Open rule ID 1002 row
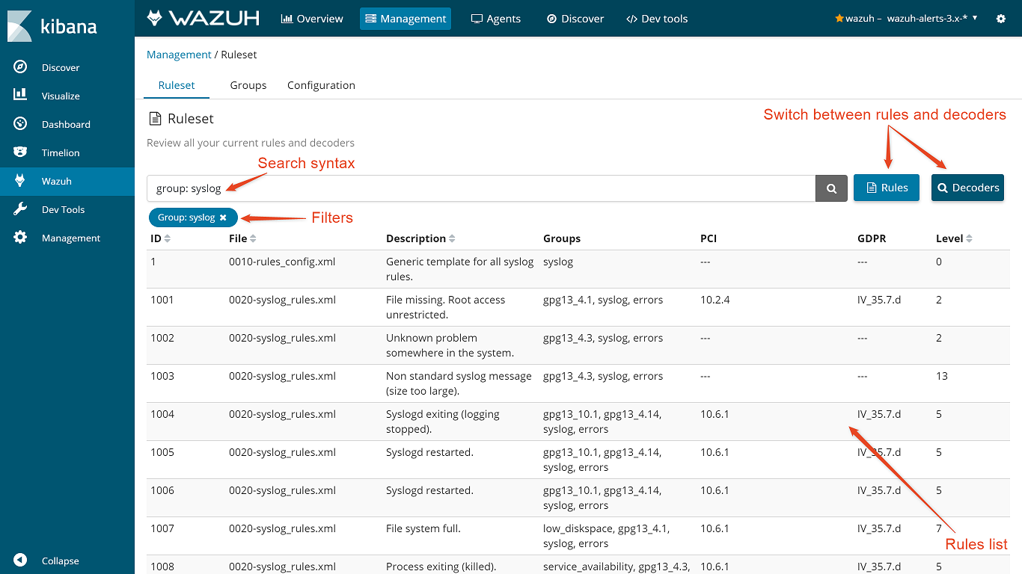 click(578, 345)
